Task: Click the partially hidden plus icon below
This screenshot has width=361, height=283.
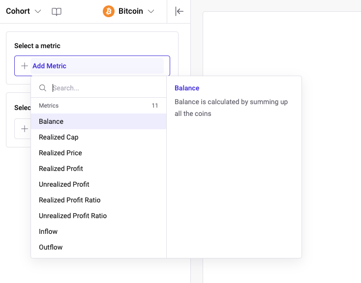Action: pos(24,129)
